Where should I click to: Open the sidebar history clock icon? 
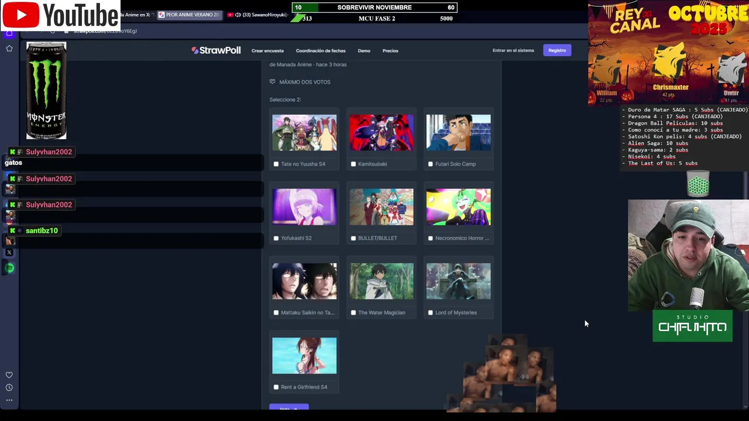coord(9,388)
